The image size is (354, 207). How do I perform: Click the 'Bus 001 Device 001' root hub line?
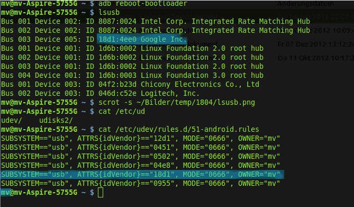coord(132,48)
